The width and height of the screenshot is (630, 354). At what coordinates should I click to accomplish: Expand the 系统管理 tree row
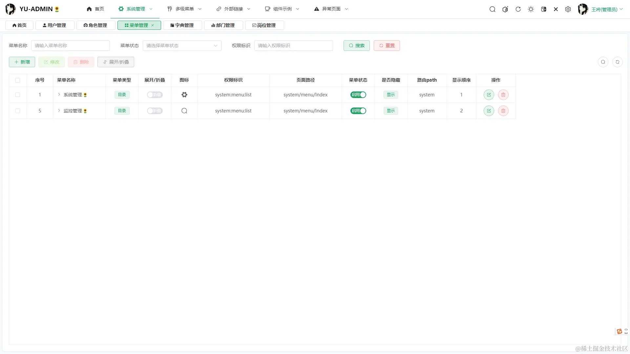point(59,95)
